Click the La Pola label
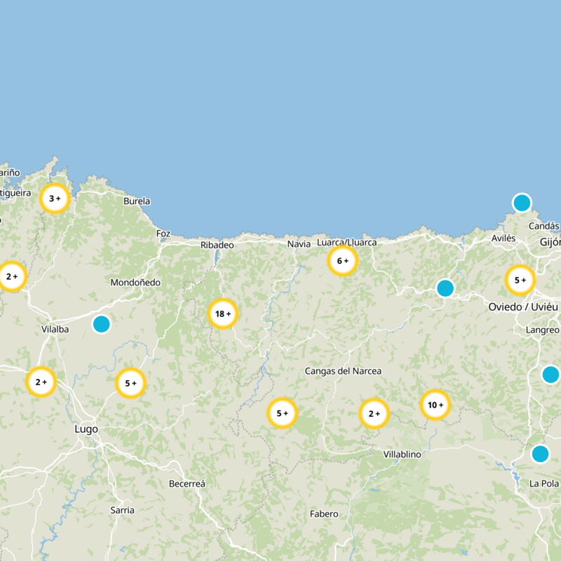561x561 pixels. pos(544,484)
